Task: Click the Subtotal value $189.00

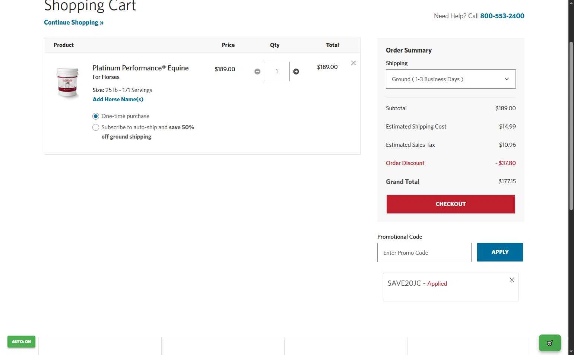Action: pos(505,108)
